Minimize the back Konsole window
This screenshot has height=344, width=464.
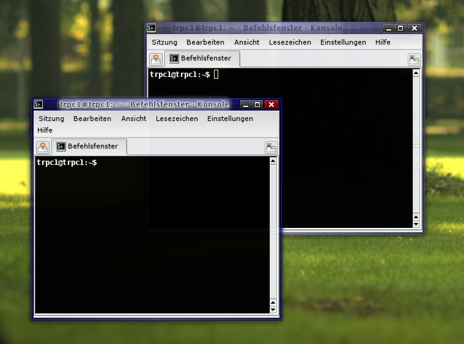(389, 28)
